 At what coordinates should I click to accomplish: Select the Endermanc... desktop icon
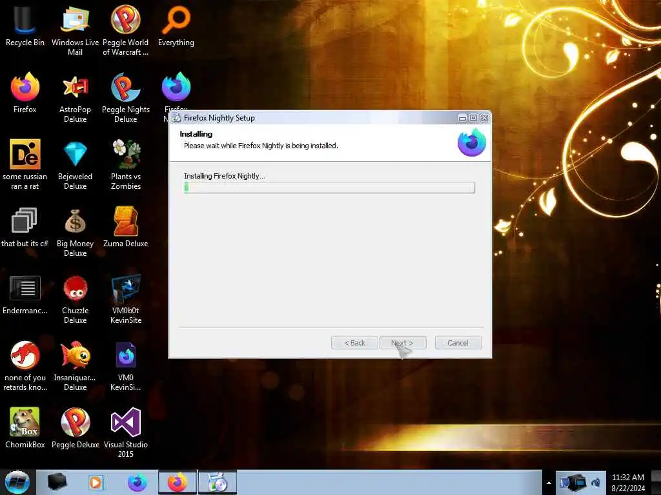point(25,295)
